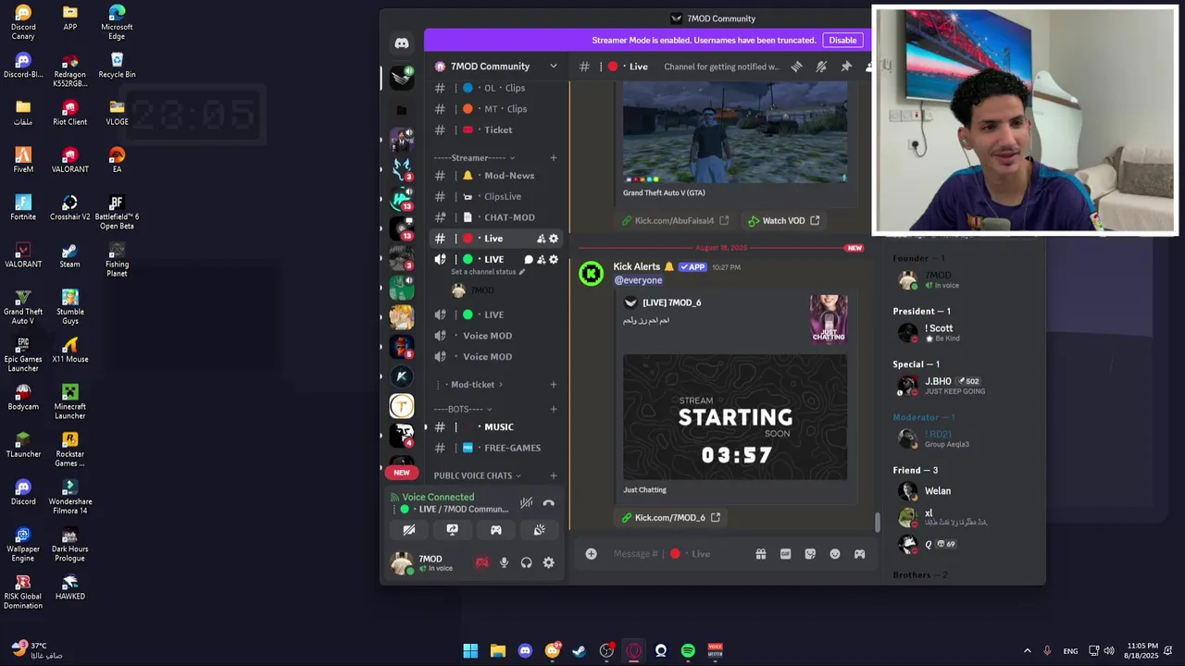Open settings gear for Live text channel

click(554, 239)
